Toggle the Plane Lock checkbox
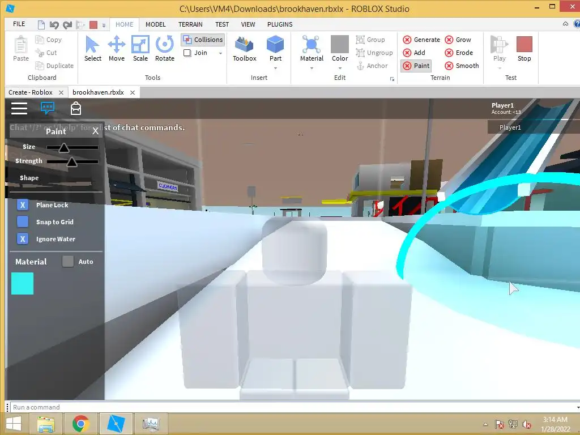Image resolution: width=580 pixels, height=435 pixels. click(23, 205)
